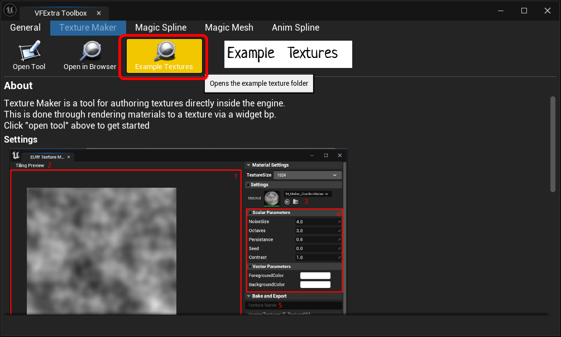Click the Example Textures magnifier icon

pyautogui.click(x=165, y=51)
